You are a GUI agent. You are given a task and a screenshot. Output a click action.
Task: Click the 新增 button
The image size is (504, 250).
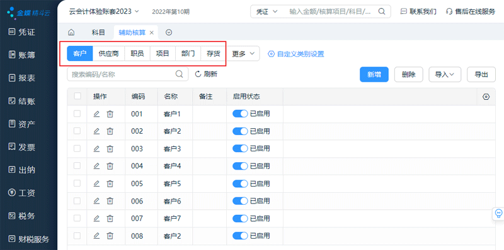click(374, 74)
